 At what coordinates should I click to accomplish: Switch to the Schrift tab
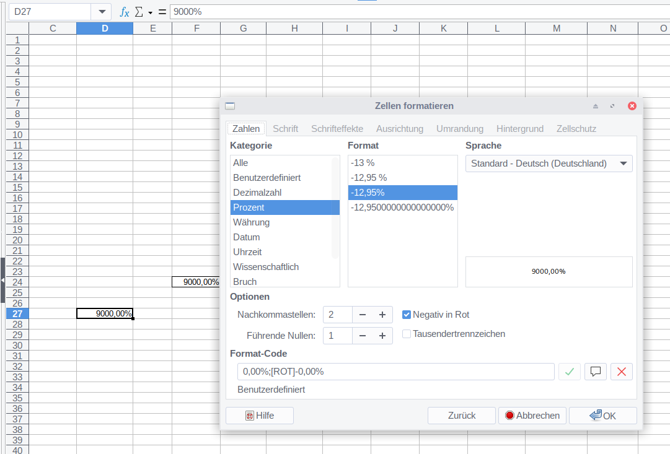coord(285,129)
